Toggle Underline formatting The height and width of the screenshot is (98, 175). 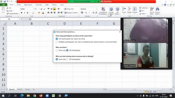27,13
